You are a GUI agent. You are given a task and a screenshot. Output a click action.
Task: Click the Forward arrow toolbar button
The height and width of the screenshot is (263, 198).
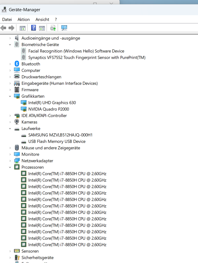pyautogui.click(x=11, y=28)
